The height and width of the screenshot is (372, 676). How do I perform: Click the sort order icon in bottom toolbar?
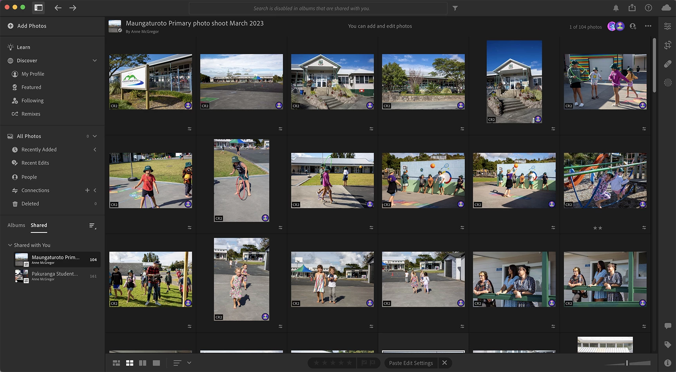(177, 363)
